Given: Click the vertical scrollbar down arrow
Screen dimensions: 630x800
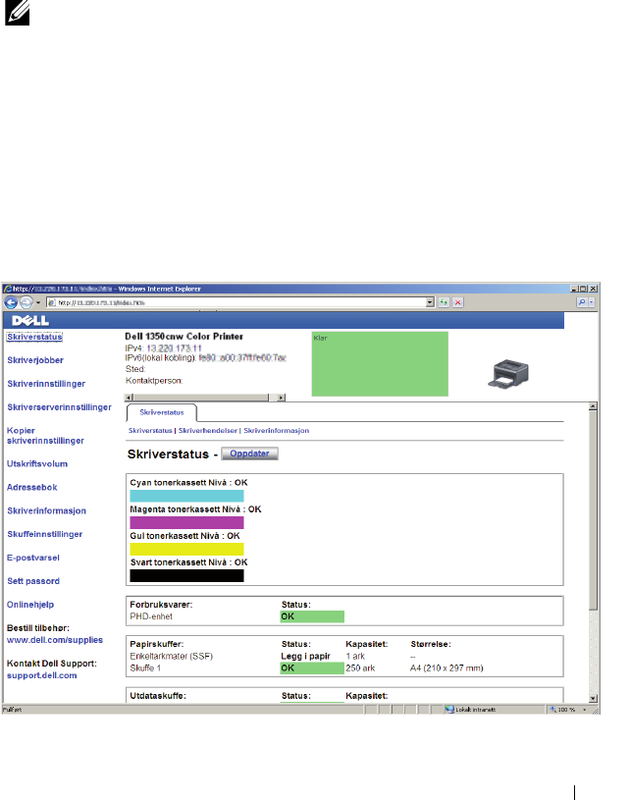Looking at the screenshot, I should click(x=593, y=699).
